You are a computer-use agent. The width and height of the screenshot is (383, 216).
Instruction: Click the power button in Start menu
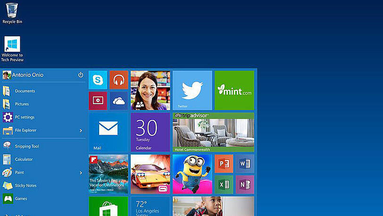[81, 75]
